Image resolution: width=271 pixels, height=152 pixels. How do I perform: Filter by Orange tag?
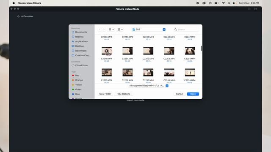77,80
